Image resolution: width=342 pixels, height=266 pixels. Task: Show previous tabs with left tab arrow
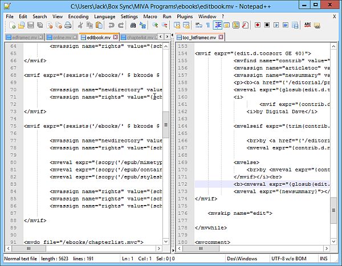pos(161,36)
